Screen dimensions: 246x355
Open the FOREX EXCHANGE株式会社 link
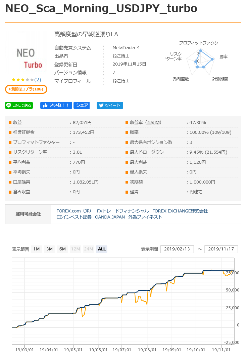point(180,211)
